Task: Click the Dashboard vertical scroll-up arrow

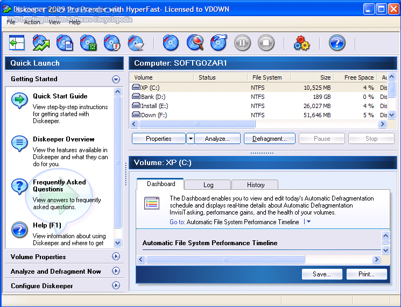Action: point(385,235)
